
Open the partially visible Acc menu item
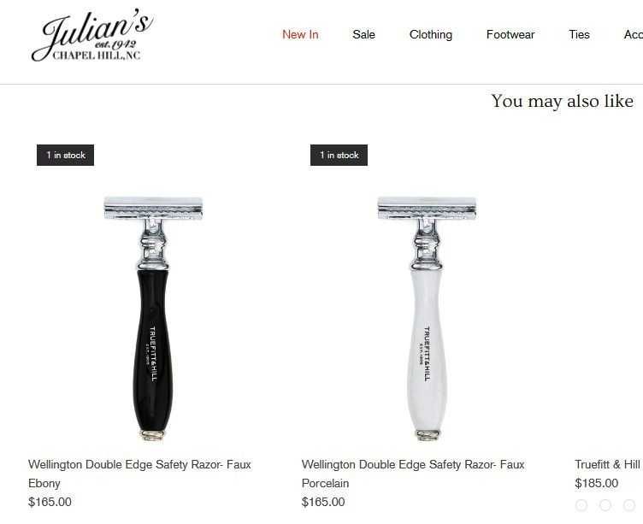pos(633,34)
